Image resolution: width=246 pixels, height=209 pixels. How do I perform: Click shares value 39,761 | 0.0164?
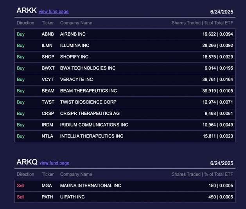[218, 79]
